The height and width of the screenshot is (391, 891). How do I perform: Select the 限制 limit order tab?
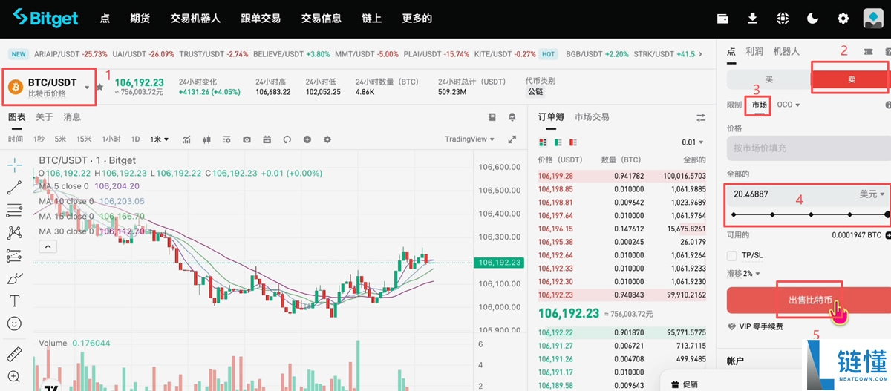click(734, 105)
